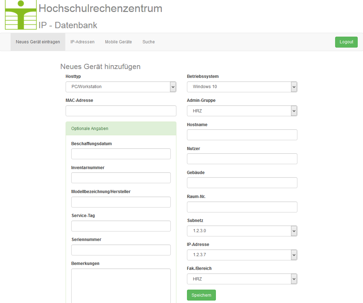The image size is (363, 303).
Task: Open the Admin-Gruppe dropdown
Action: (242, 111)
